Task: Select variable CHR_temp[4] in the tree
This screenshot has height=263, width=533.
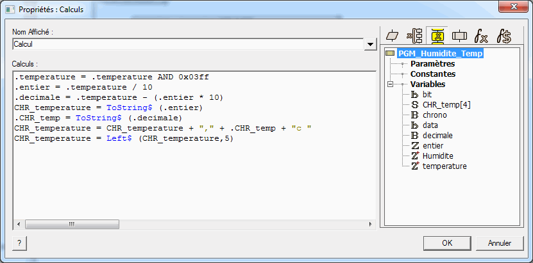Action: [x=446, y=105]
